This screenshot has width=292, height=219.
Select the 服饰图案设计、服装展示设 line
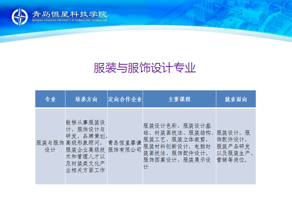[177, 160]
